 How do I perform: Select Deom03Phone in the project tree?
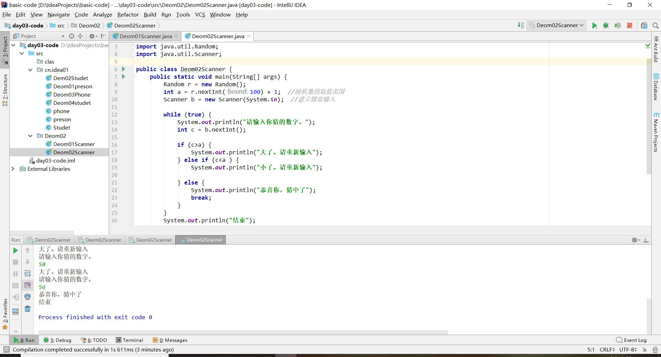[72, 94]
